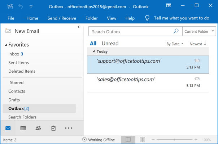Open the Home ribbon tab

[32, 18]
